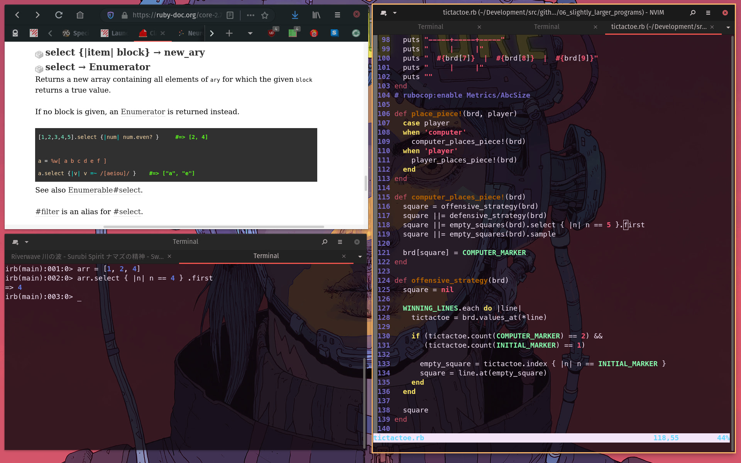The height and width of the screenshot is (463, 741).
Task: Expand the list-all-tabs dropdown in Firefox
Action: click(250, 33)
